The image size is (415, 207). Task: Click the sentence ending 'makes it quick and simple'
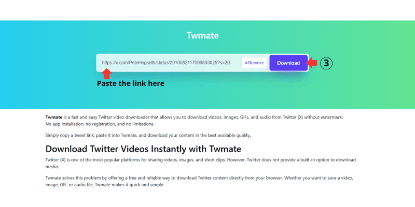coord(130,185)
